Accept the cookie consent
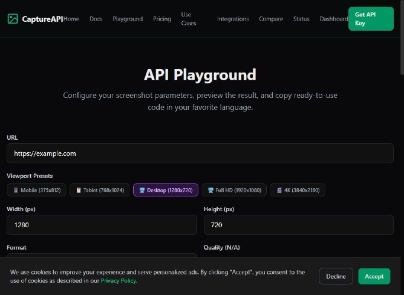The image size is (404, 295). pos(374,276)
